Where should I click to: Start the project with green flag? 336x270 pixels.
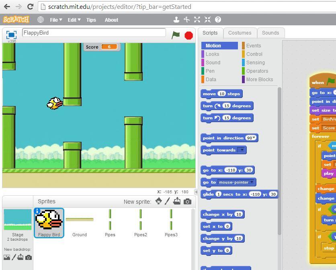176,35
